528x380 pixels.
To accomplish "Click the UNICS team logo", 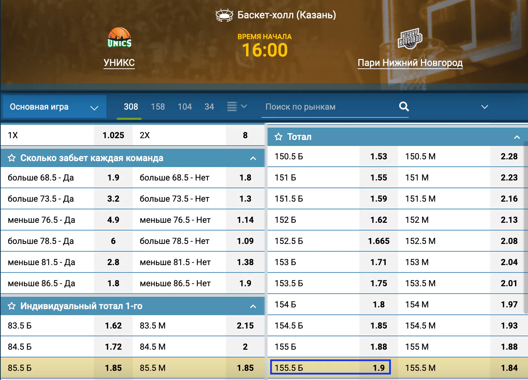I will click(x=119, y=38).
